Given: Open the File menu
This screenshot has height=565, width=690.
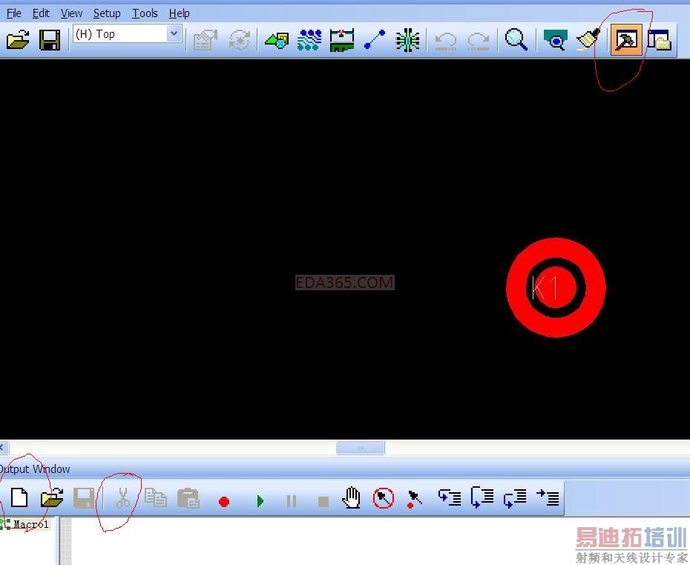Looking at the screenshot, I should 13,13.
